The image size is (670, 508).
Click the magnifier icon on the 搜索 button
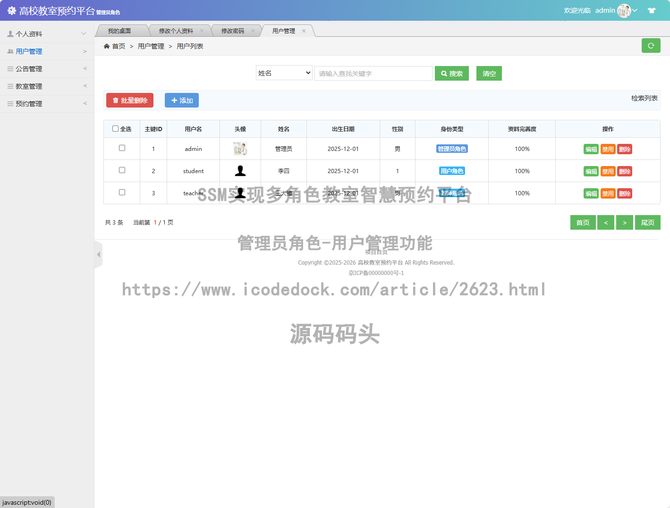point(443,73)
